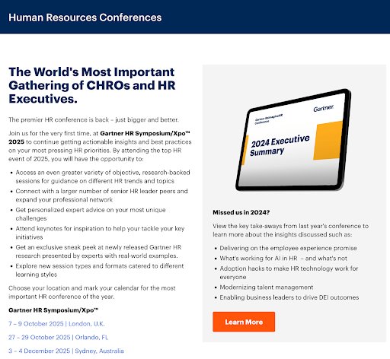This screenshot has width=390, height=359.
Task: Click 'The premier HR conference is back' sentence
Action: click(94, 119)
